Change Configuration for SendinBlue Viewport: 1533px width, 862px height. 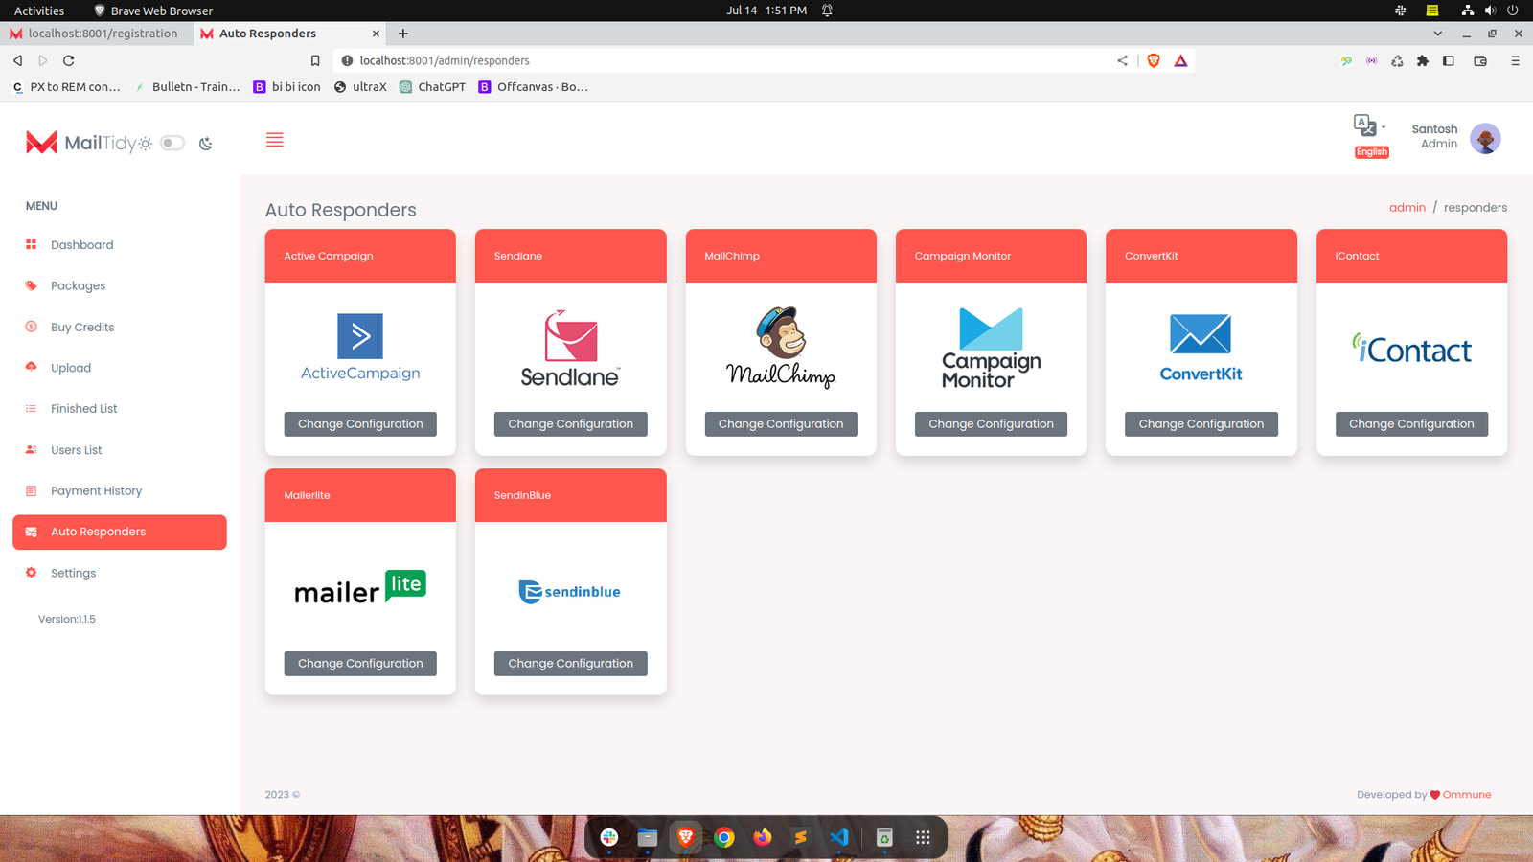[x=571, y=664]
